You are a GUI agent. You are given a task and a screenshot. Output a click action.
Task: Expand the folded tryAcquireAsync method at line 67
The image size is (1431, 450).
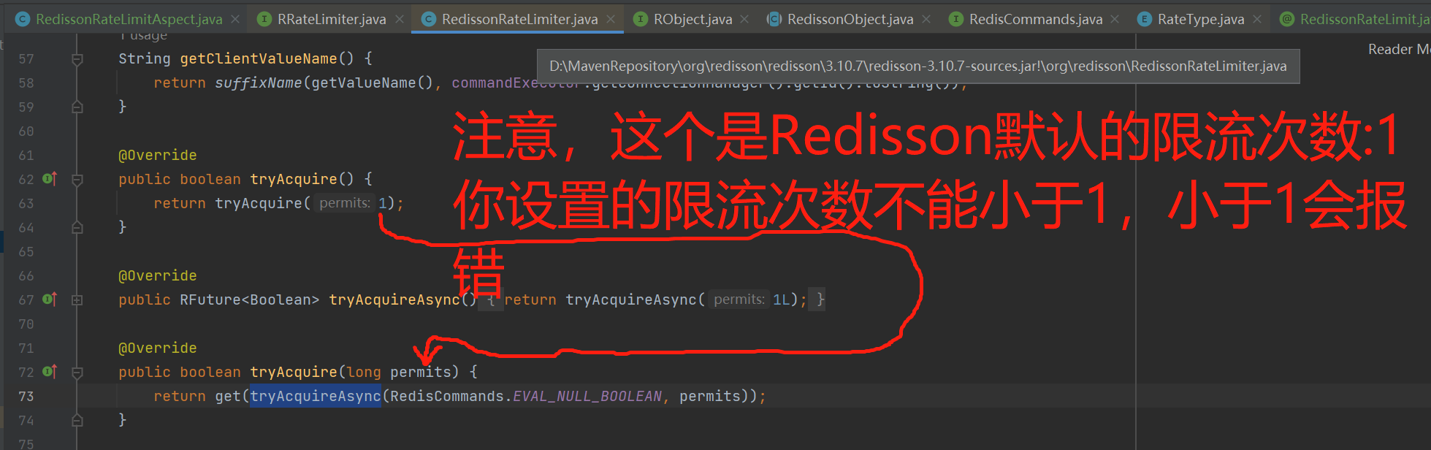tap(77, 300)
